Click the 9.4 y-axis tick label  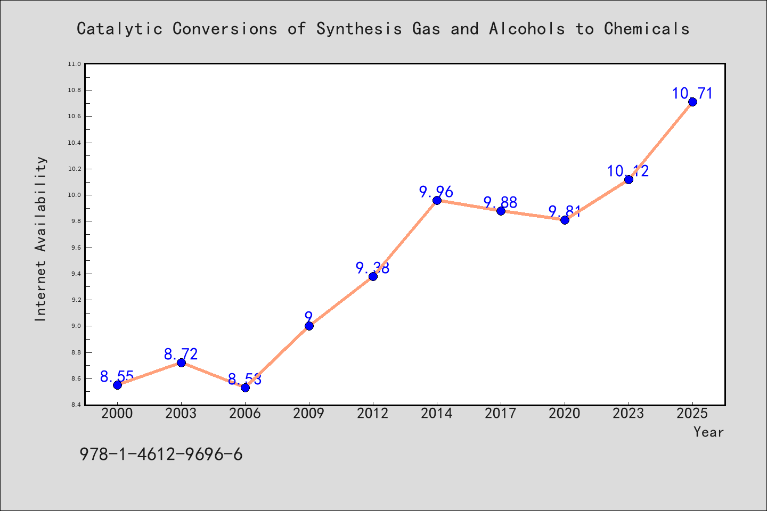76,274
